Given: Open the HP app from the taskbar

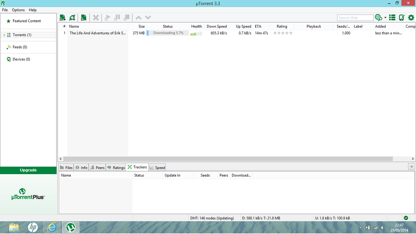Looking at the screenshot, I should point(33,228).
